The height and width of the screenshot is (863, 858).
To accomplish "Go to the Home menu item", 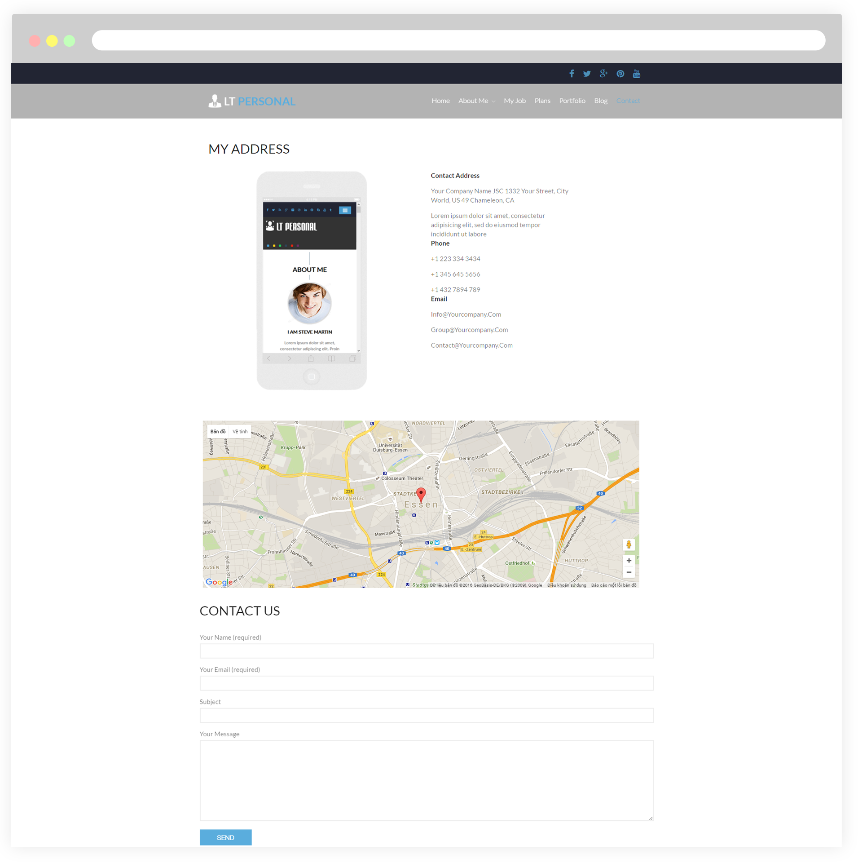I will [440, 101].
